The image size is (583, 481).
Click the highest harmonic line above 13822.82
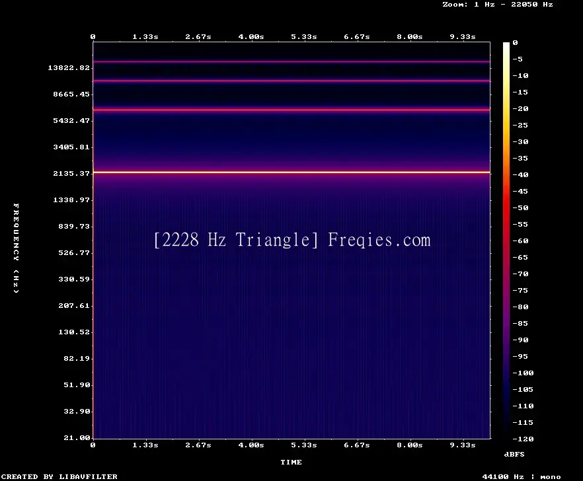point(292,61)
